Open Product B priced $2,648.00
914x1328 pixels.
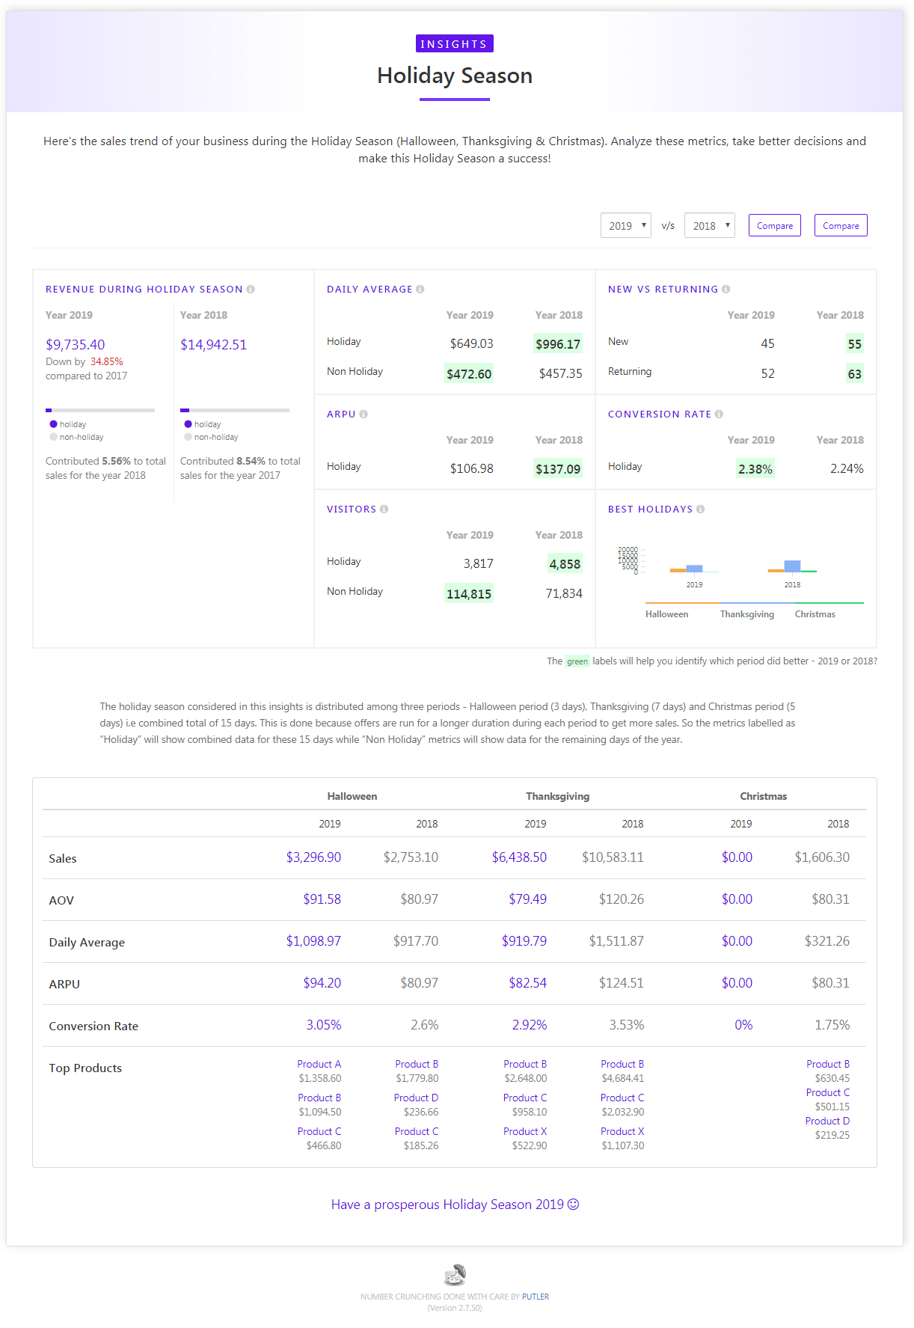525,1065
